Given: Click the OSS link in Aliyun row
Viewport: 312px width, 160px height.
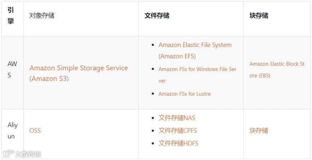Looking at the screenshot, I should (x=35, y=131).
